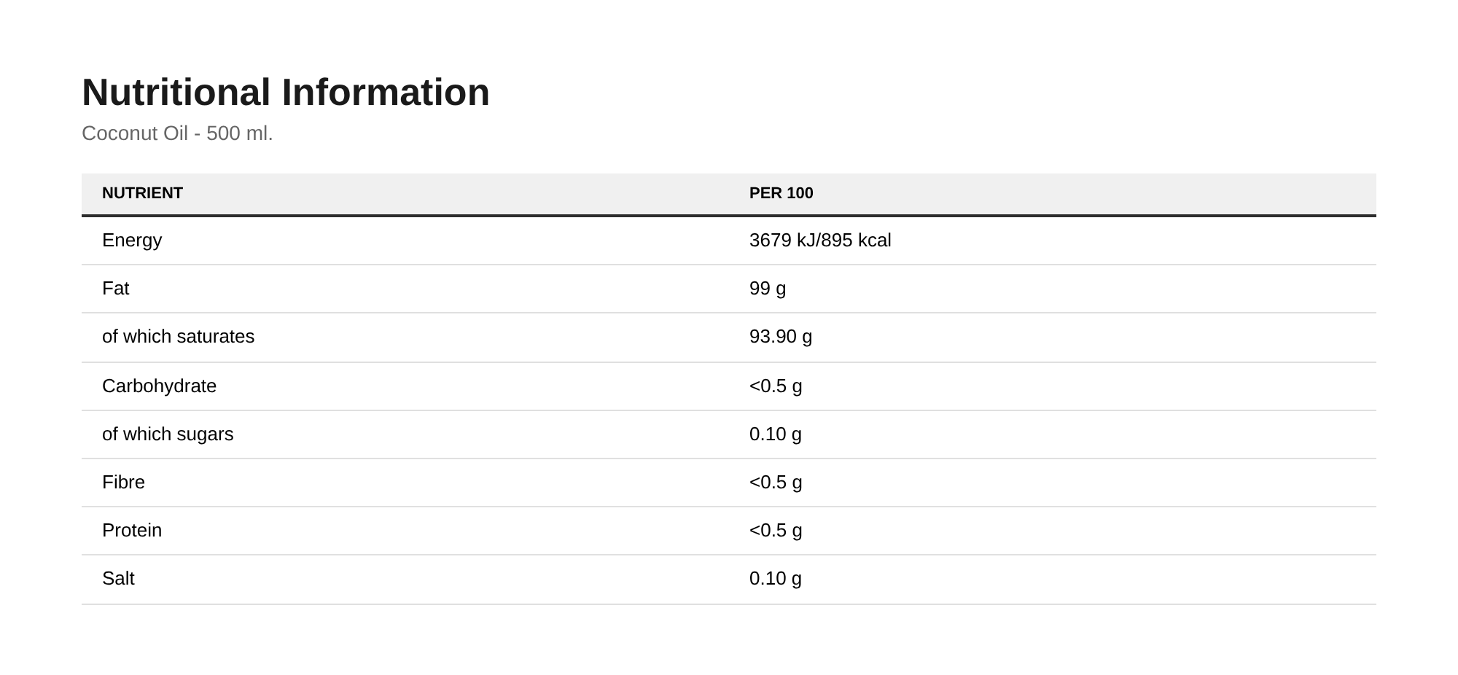The height and width of the screenshot is (675, 1458).
Task: Select the Salt row label
Action: point(118,579)
